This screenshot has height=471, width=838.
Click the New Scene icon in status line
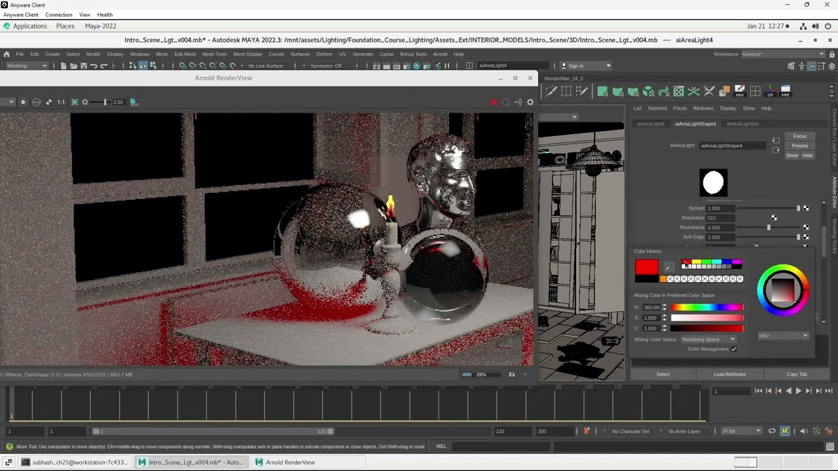point(64,65)
